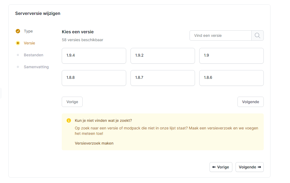The width and height of the screenshot is (290, 183).
Task: Click the grey dot beside Bestanden
Action: pyautogui.click(x=18, y=55)
